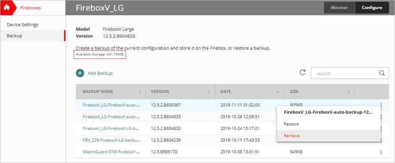Click the Add Backup link

click(100, 73)
